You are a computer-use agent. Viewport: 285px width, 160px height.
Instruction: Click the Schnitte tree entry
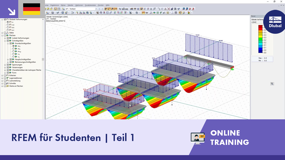click(x=13, y=83)
